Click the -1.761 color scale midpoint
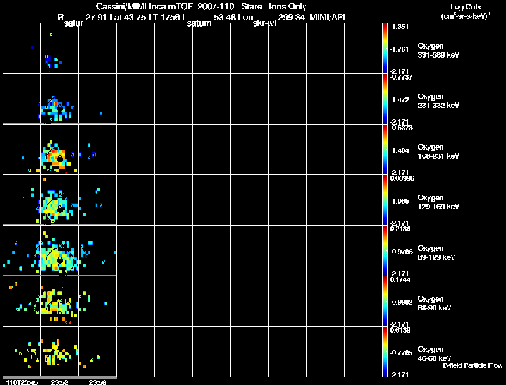This screenshot has height=385, width=506. click(399, 49)
